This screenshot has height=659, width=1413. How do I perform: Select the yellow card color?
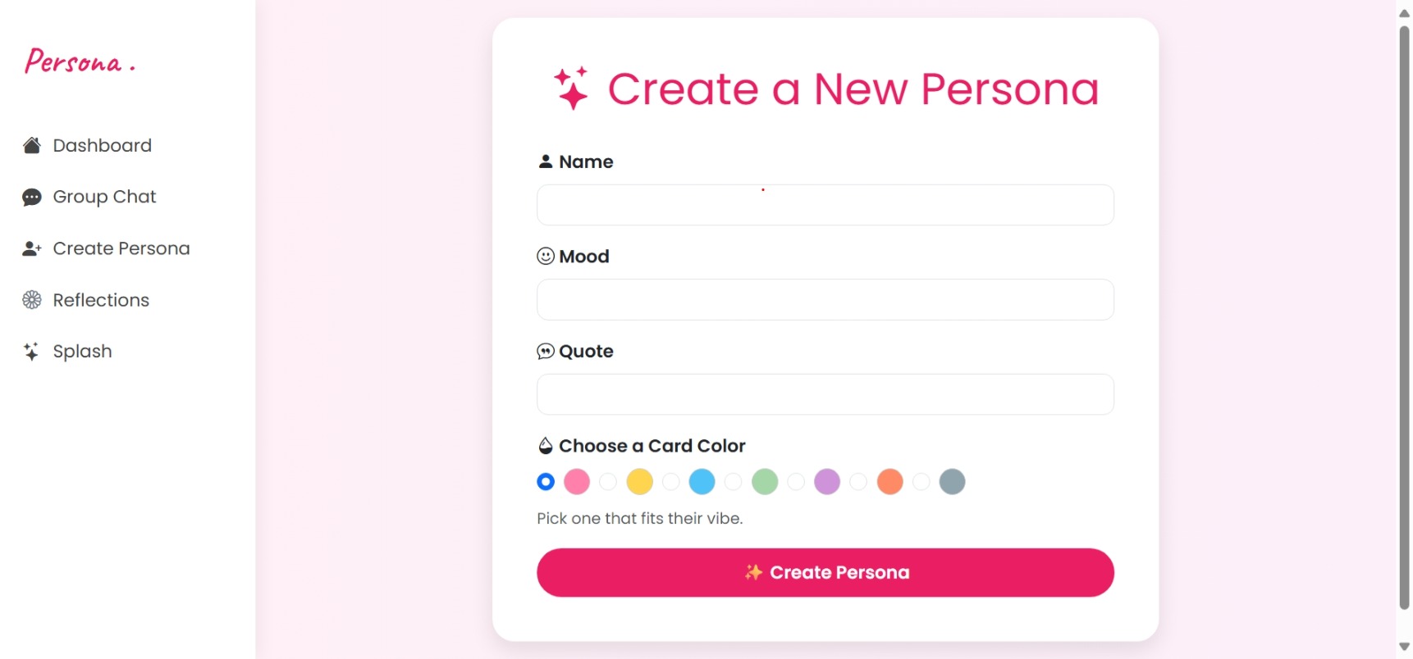[639, 482]
